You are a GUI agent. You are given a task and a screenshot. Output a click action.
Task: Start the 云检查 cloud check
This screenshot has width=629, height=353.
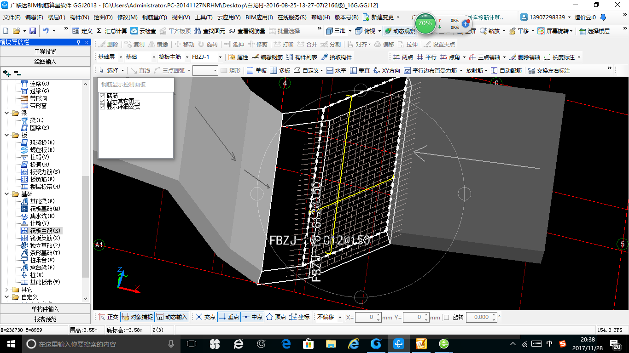pyautogui.click(x=143, y=31)
